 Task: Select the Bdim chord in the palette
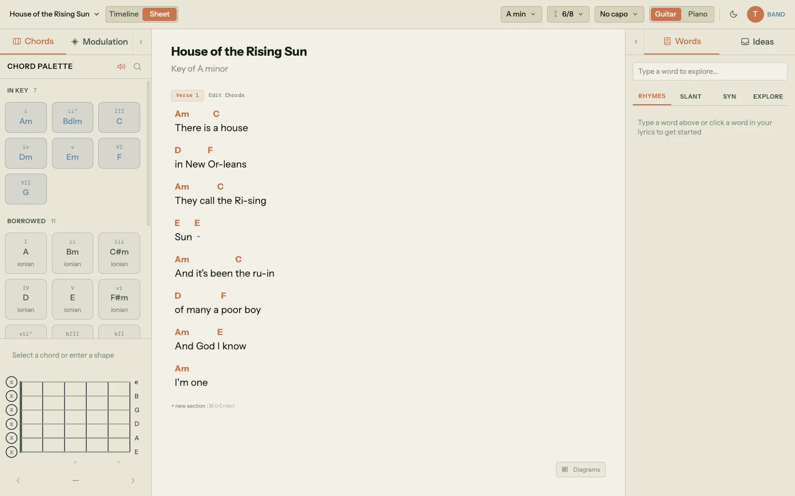(72, 117)
